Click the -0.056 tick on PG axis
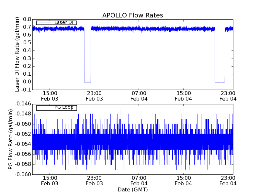The width and height of the screenshot is (259, 194). click(23, 154)
